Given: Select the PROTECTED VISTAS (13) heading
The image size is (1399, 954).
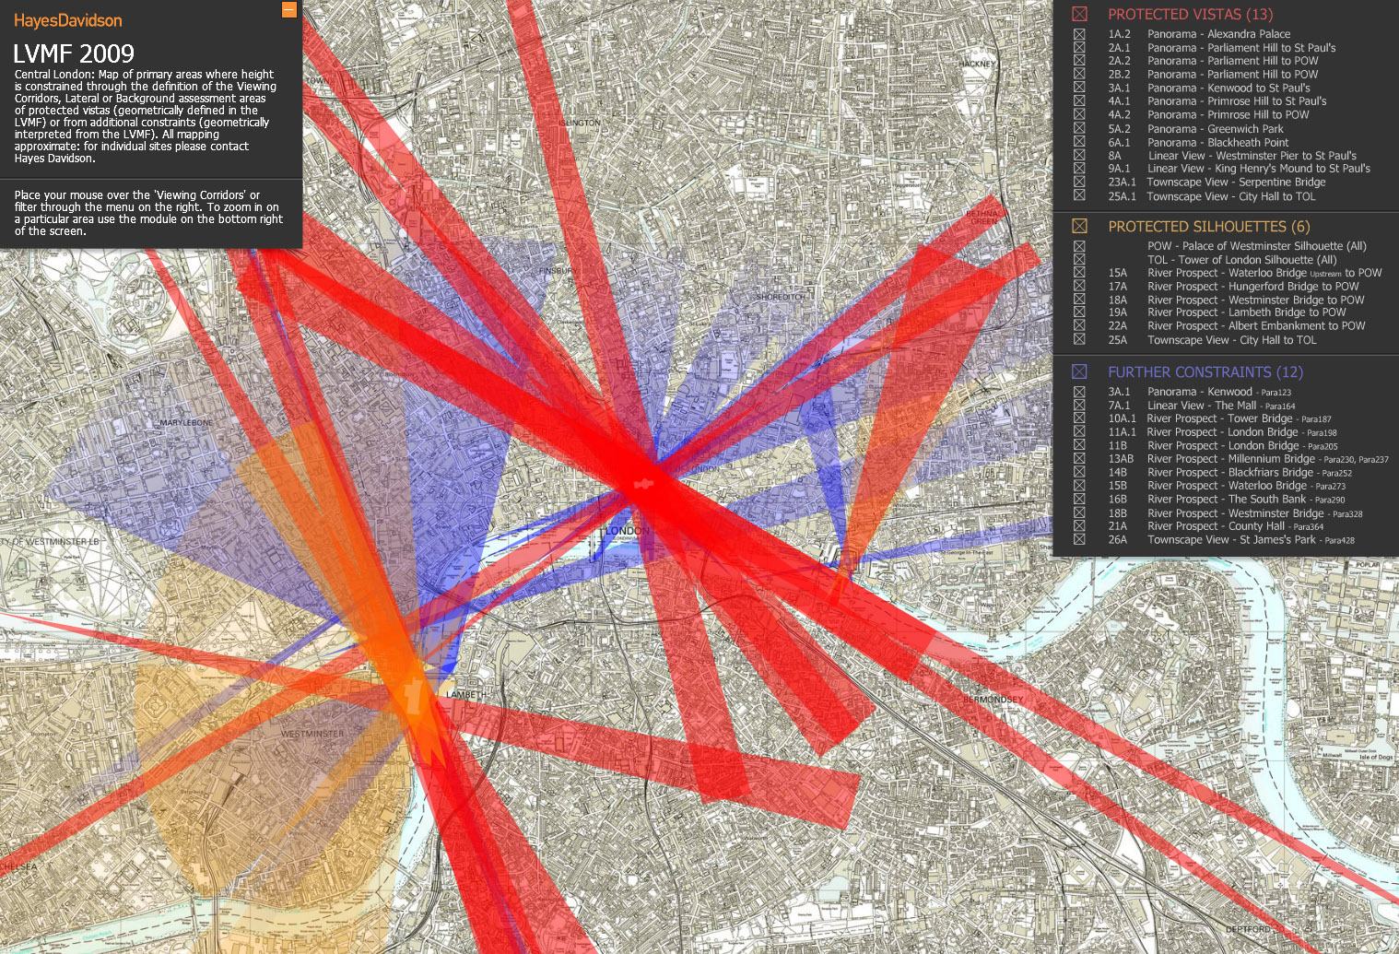Looking at the screenshot, I should click(x=1190, y=14).
